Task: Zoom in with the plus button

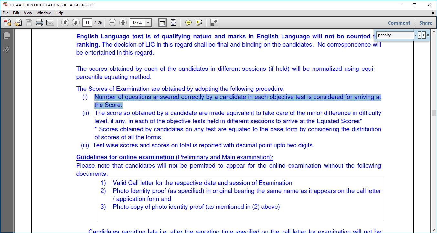Action: 123,23
